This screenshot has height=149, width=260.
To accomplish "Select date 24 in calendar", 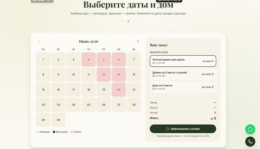I will [x=74, y=105].
